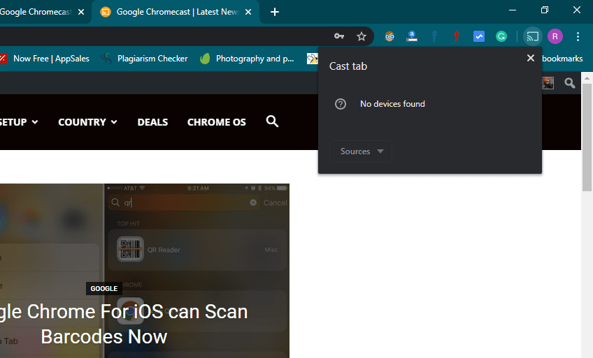The width and height of the screenshot is (593, 358).
Task: Click the GOOGLE category label
Action: (x=104, y=289)
